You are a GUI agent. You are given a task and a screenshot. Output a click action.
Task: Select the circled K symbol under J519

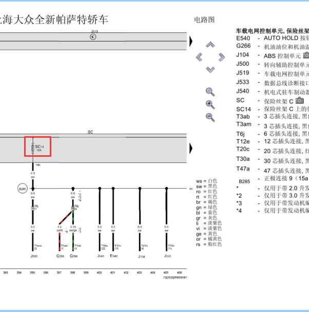(x=93, y=36)
